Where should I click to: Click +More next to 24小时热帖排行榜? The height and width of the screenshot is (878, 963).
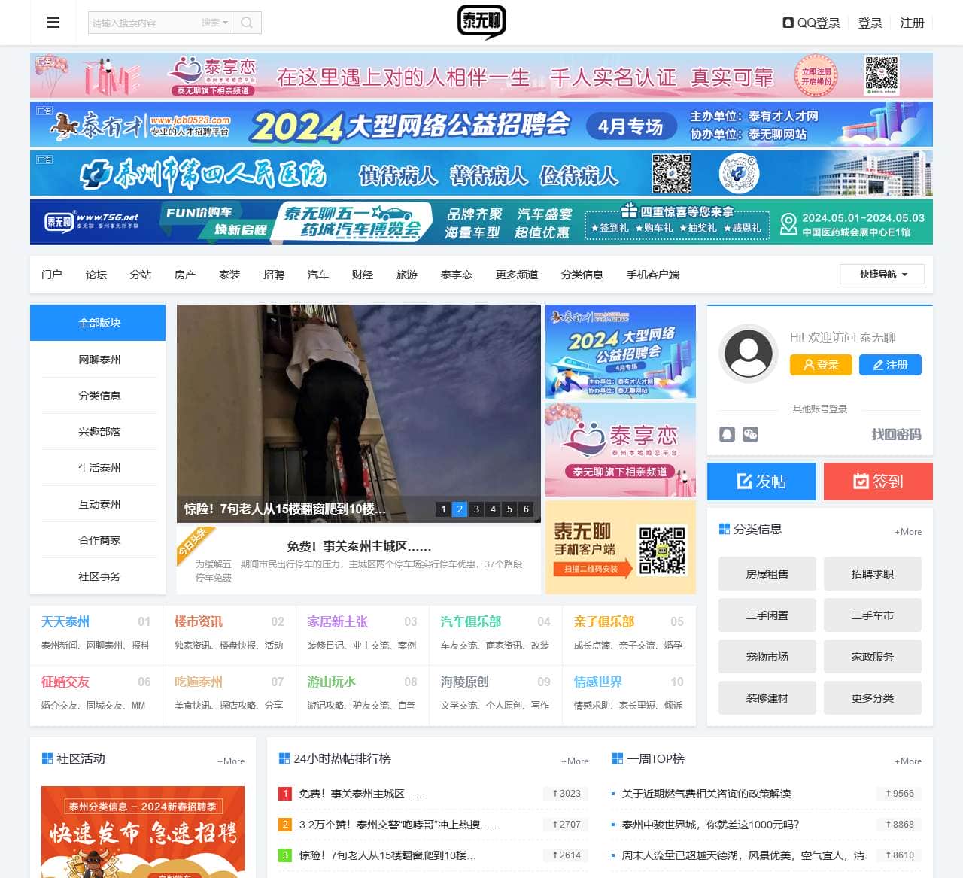[575, 761]
